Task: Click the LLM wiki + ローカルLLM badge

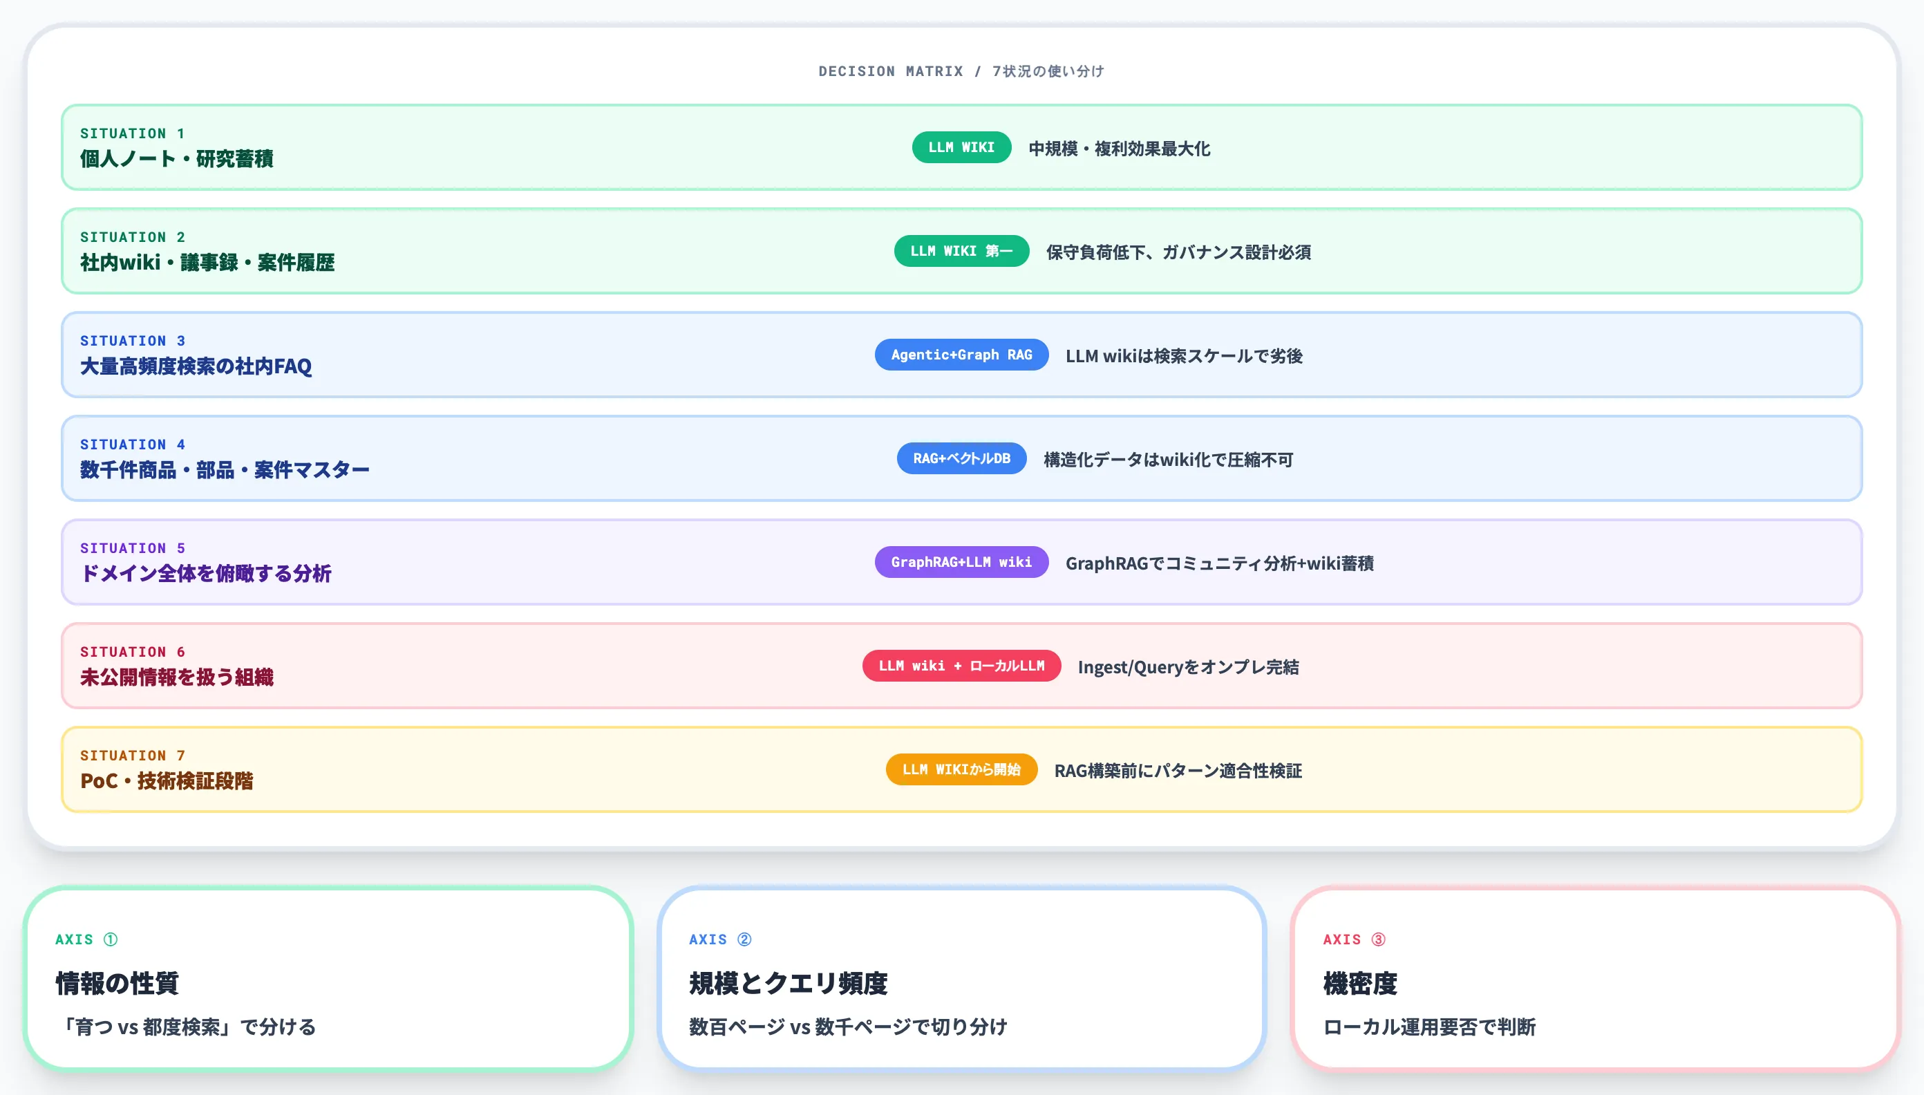Action: point(961,666)
